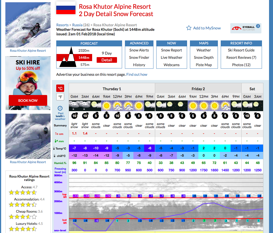Screen dimensions: 273x233
Task: Open the Eyeball Reporter badge
Action: [246, 28]
